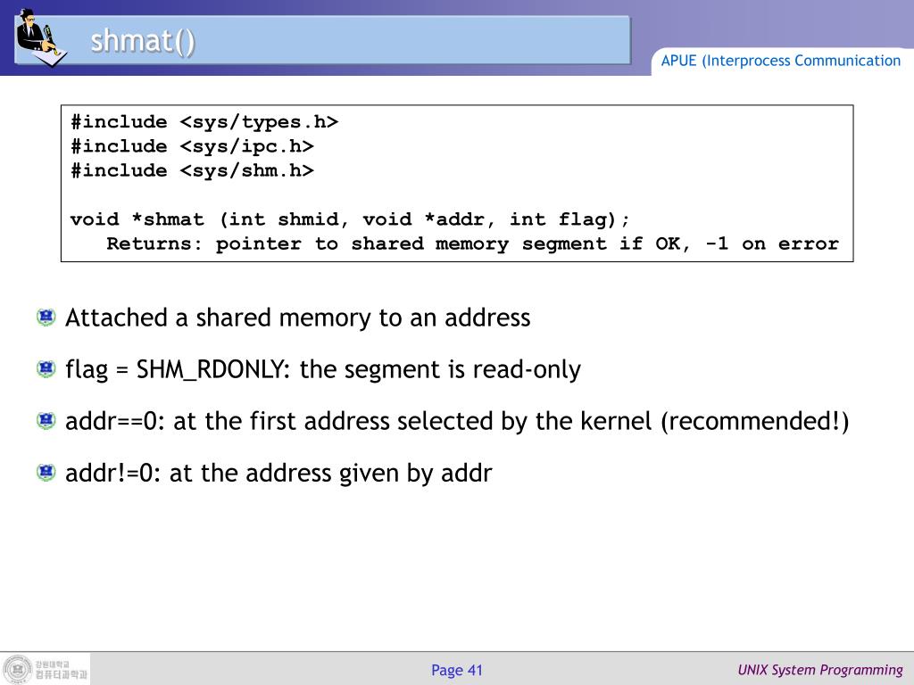The width and height of the screenshot is (914, 685).
Task: Click 'addr!=0: at the address given by addr'
Action: click(x=278, y=473)
